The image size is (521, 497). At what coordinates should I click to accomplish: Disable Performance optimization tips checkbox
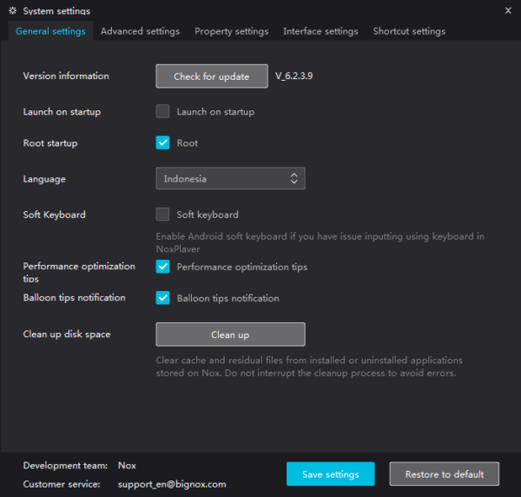tap(162, 267)
